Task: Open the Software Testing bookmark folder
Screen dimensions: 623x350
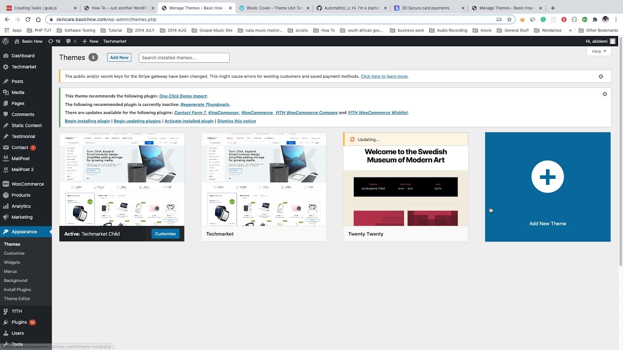Action: coord(75,30)
